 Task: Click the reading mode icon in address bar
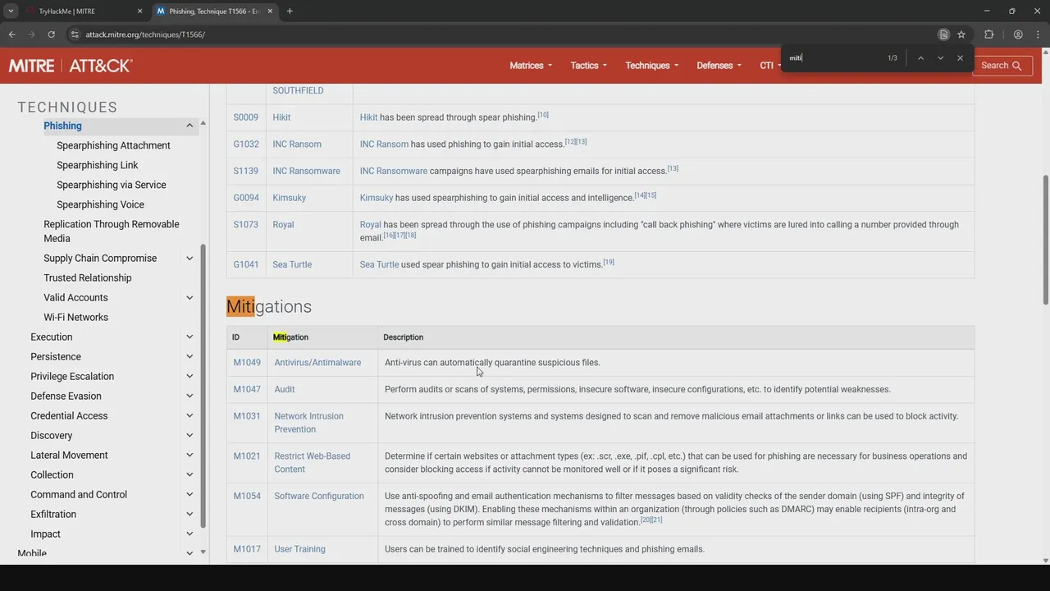pyautogui.click(x=943, y=34)
